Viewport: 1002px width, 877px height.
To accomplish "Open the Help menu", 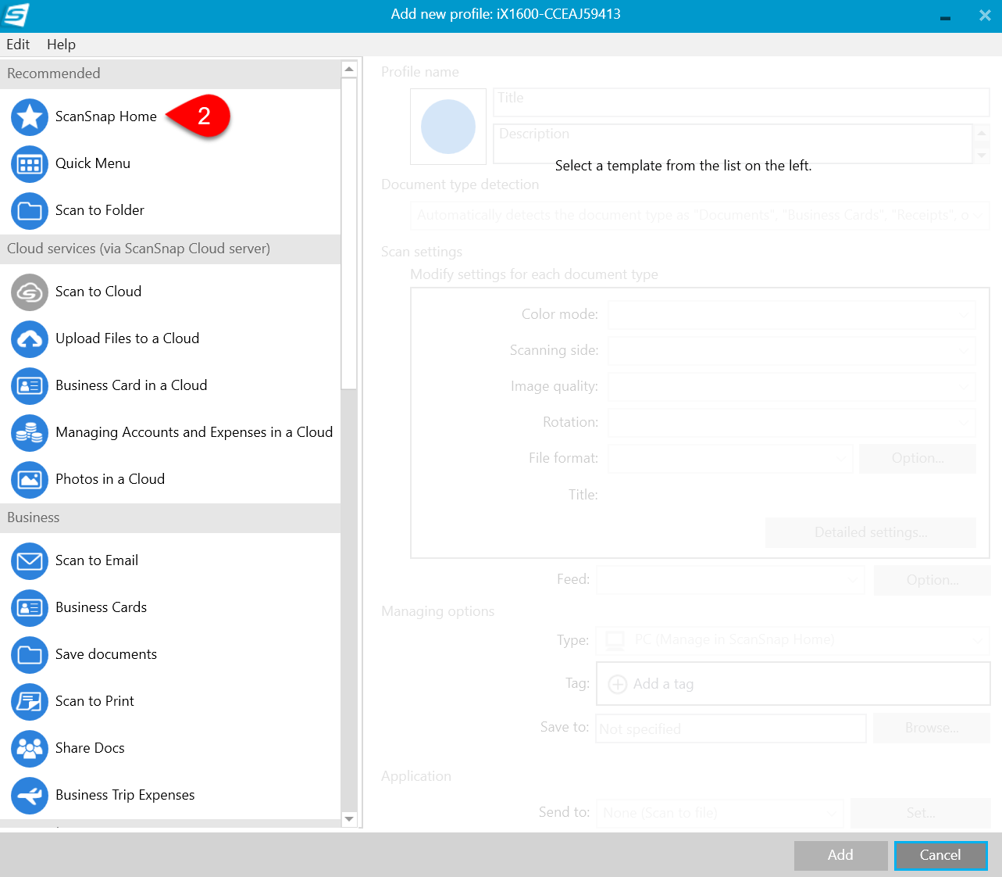I will (x=61, y=45).
